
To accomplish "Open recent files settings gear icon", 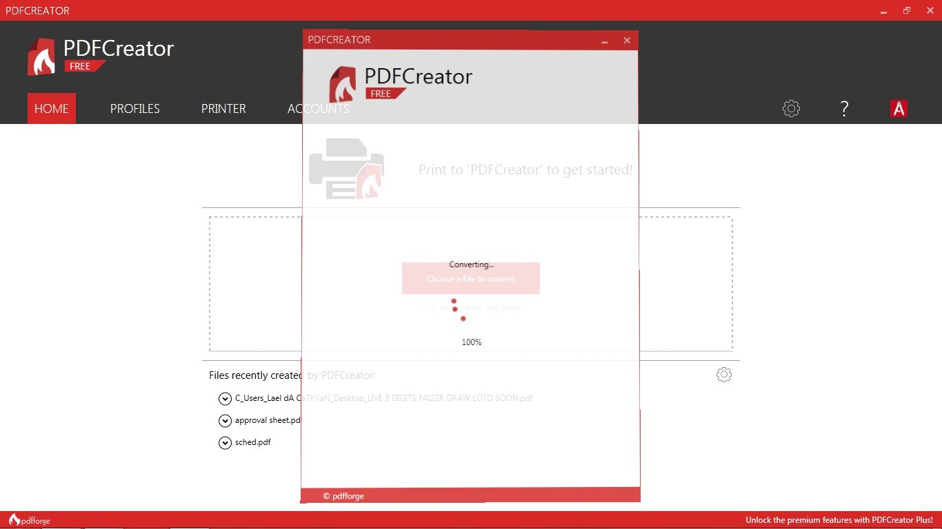I will pos(724,375).
